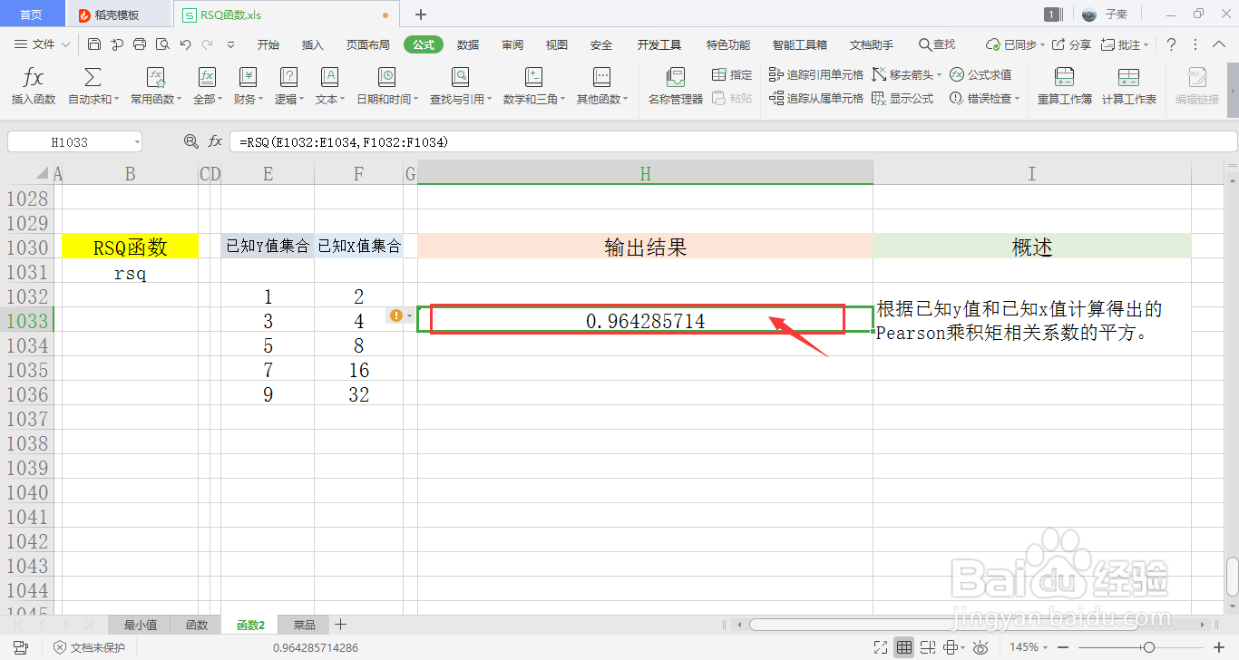Click the 计算工作表 calculate sheet icon
This screenshot has width=1239, height=660.
point(1128,78)
